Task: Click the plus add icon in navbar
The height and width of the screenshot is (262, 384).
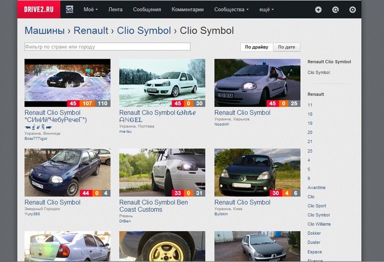Action: click(318, 10)
